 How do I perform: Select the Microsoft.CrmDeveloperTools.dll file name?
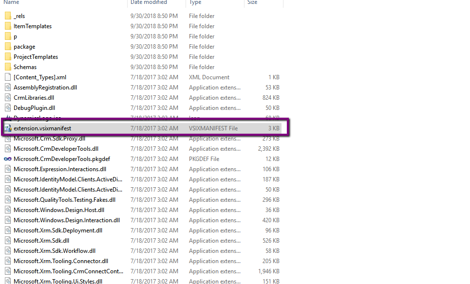tap(56, 149)
